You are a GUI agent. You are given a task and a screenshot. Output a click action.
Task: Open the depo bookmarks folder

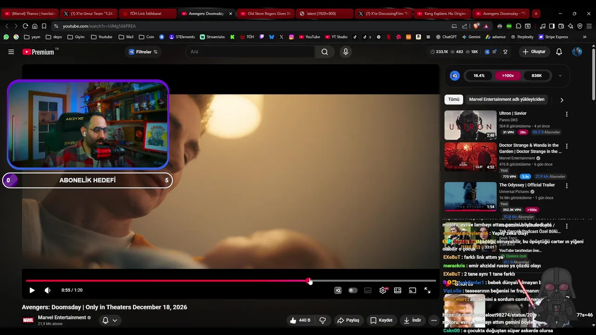click(54, 37)
